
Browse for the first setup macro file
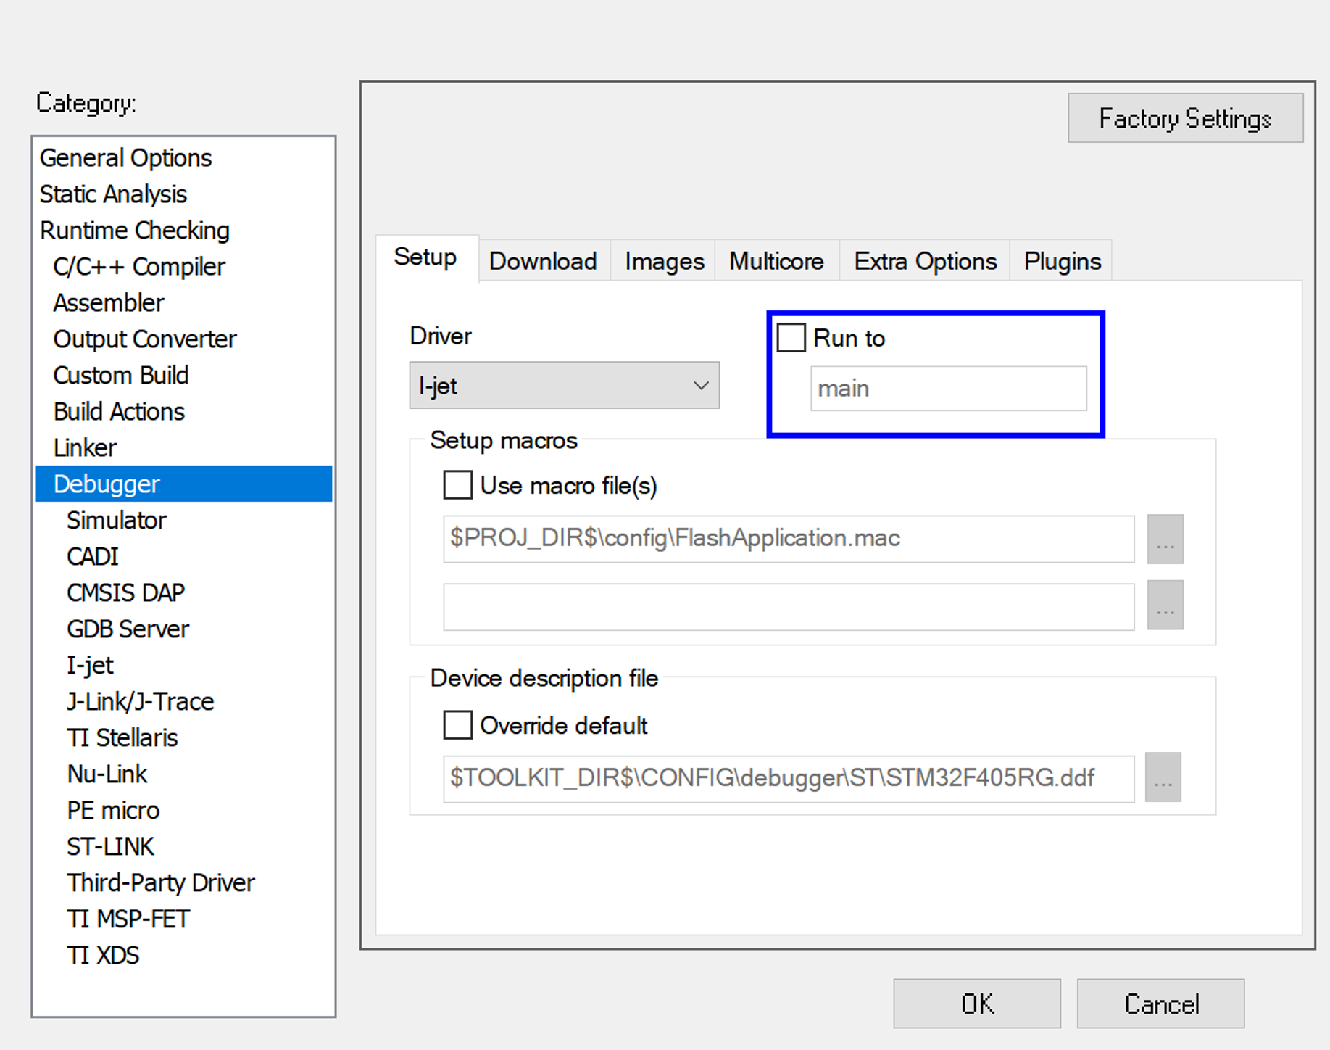[x=1165, y=539]
